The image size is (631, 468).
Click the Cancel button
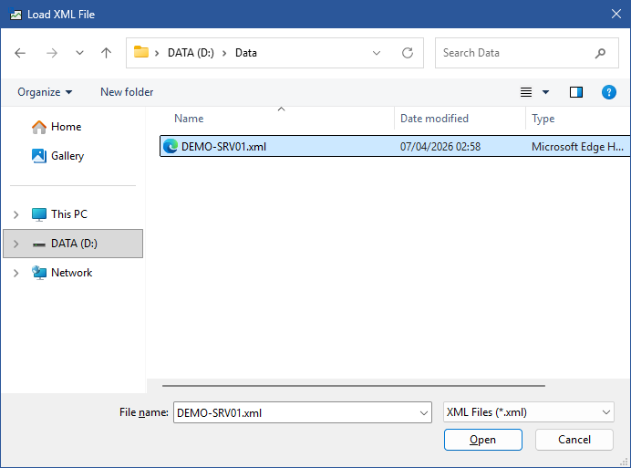(x=574, y=440)
